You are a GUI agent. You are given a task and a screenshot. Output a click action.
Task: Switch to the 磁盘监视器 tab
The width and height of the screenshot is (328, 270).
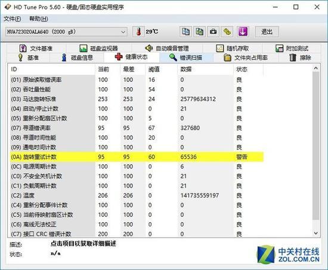coord(99,48)
